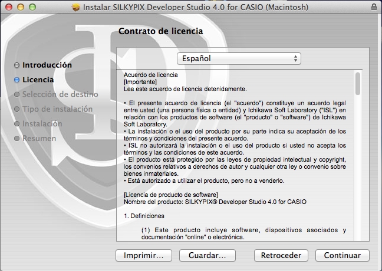Click the 'Contrato de licencia' heading
The height and width of the screenshot is (271, 382).
[160, 31]
